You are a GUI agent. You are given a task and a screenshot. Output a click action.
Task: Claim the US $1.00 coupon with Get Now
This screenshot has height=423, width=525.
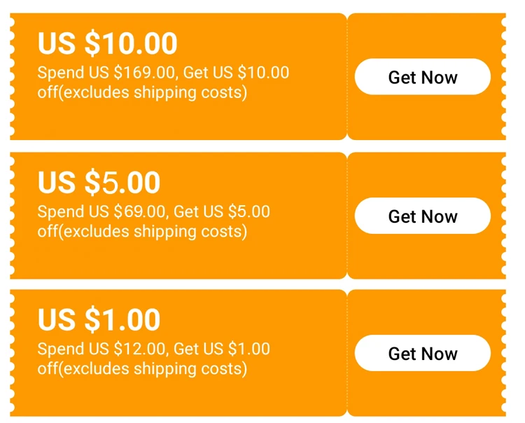(x=423, y=353)
